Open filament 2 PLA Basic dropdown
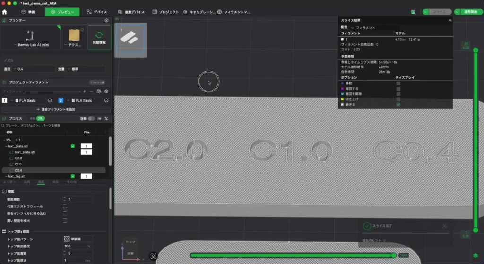Viewport: 484px width, 264px height. (84, 100)
